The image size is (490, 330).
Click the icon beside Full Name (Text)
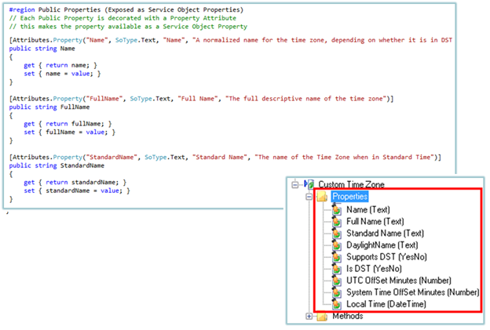(x=337, y=221)
